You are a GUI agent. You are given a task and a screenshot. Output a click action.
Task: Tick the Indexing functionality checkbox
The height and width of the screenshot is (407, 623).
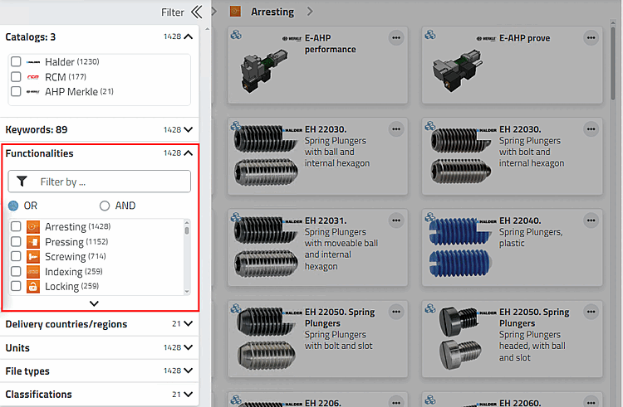click(16, 271)
